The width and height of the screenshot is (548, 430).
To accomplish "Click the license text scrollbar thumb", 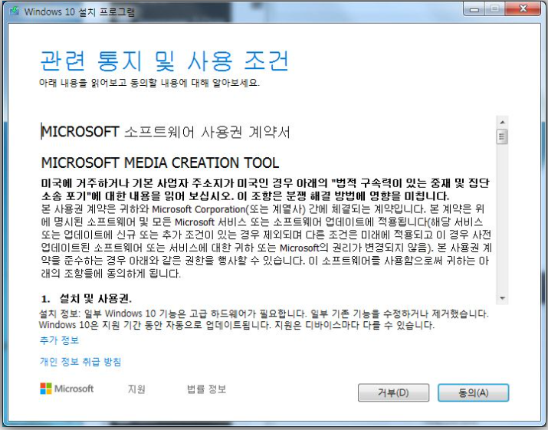I will (x=502, y=136).
